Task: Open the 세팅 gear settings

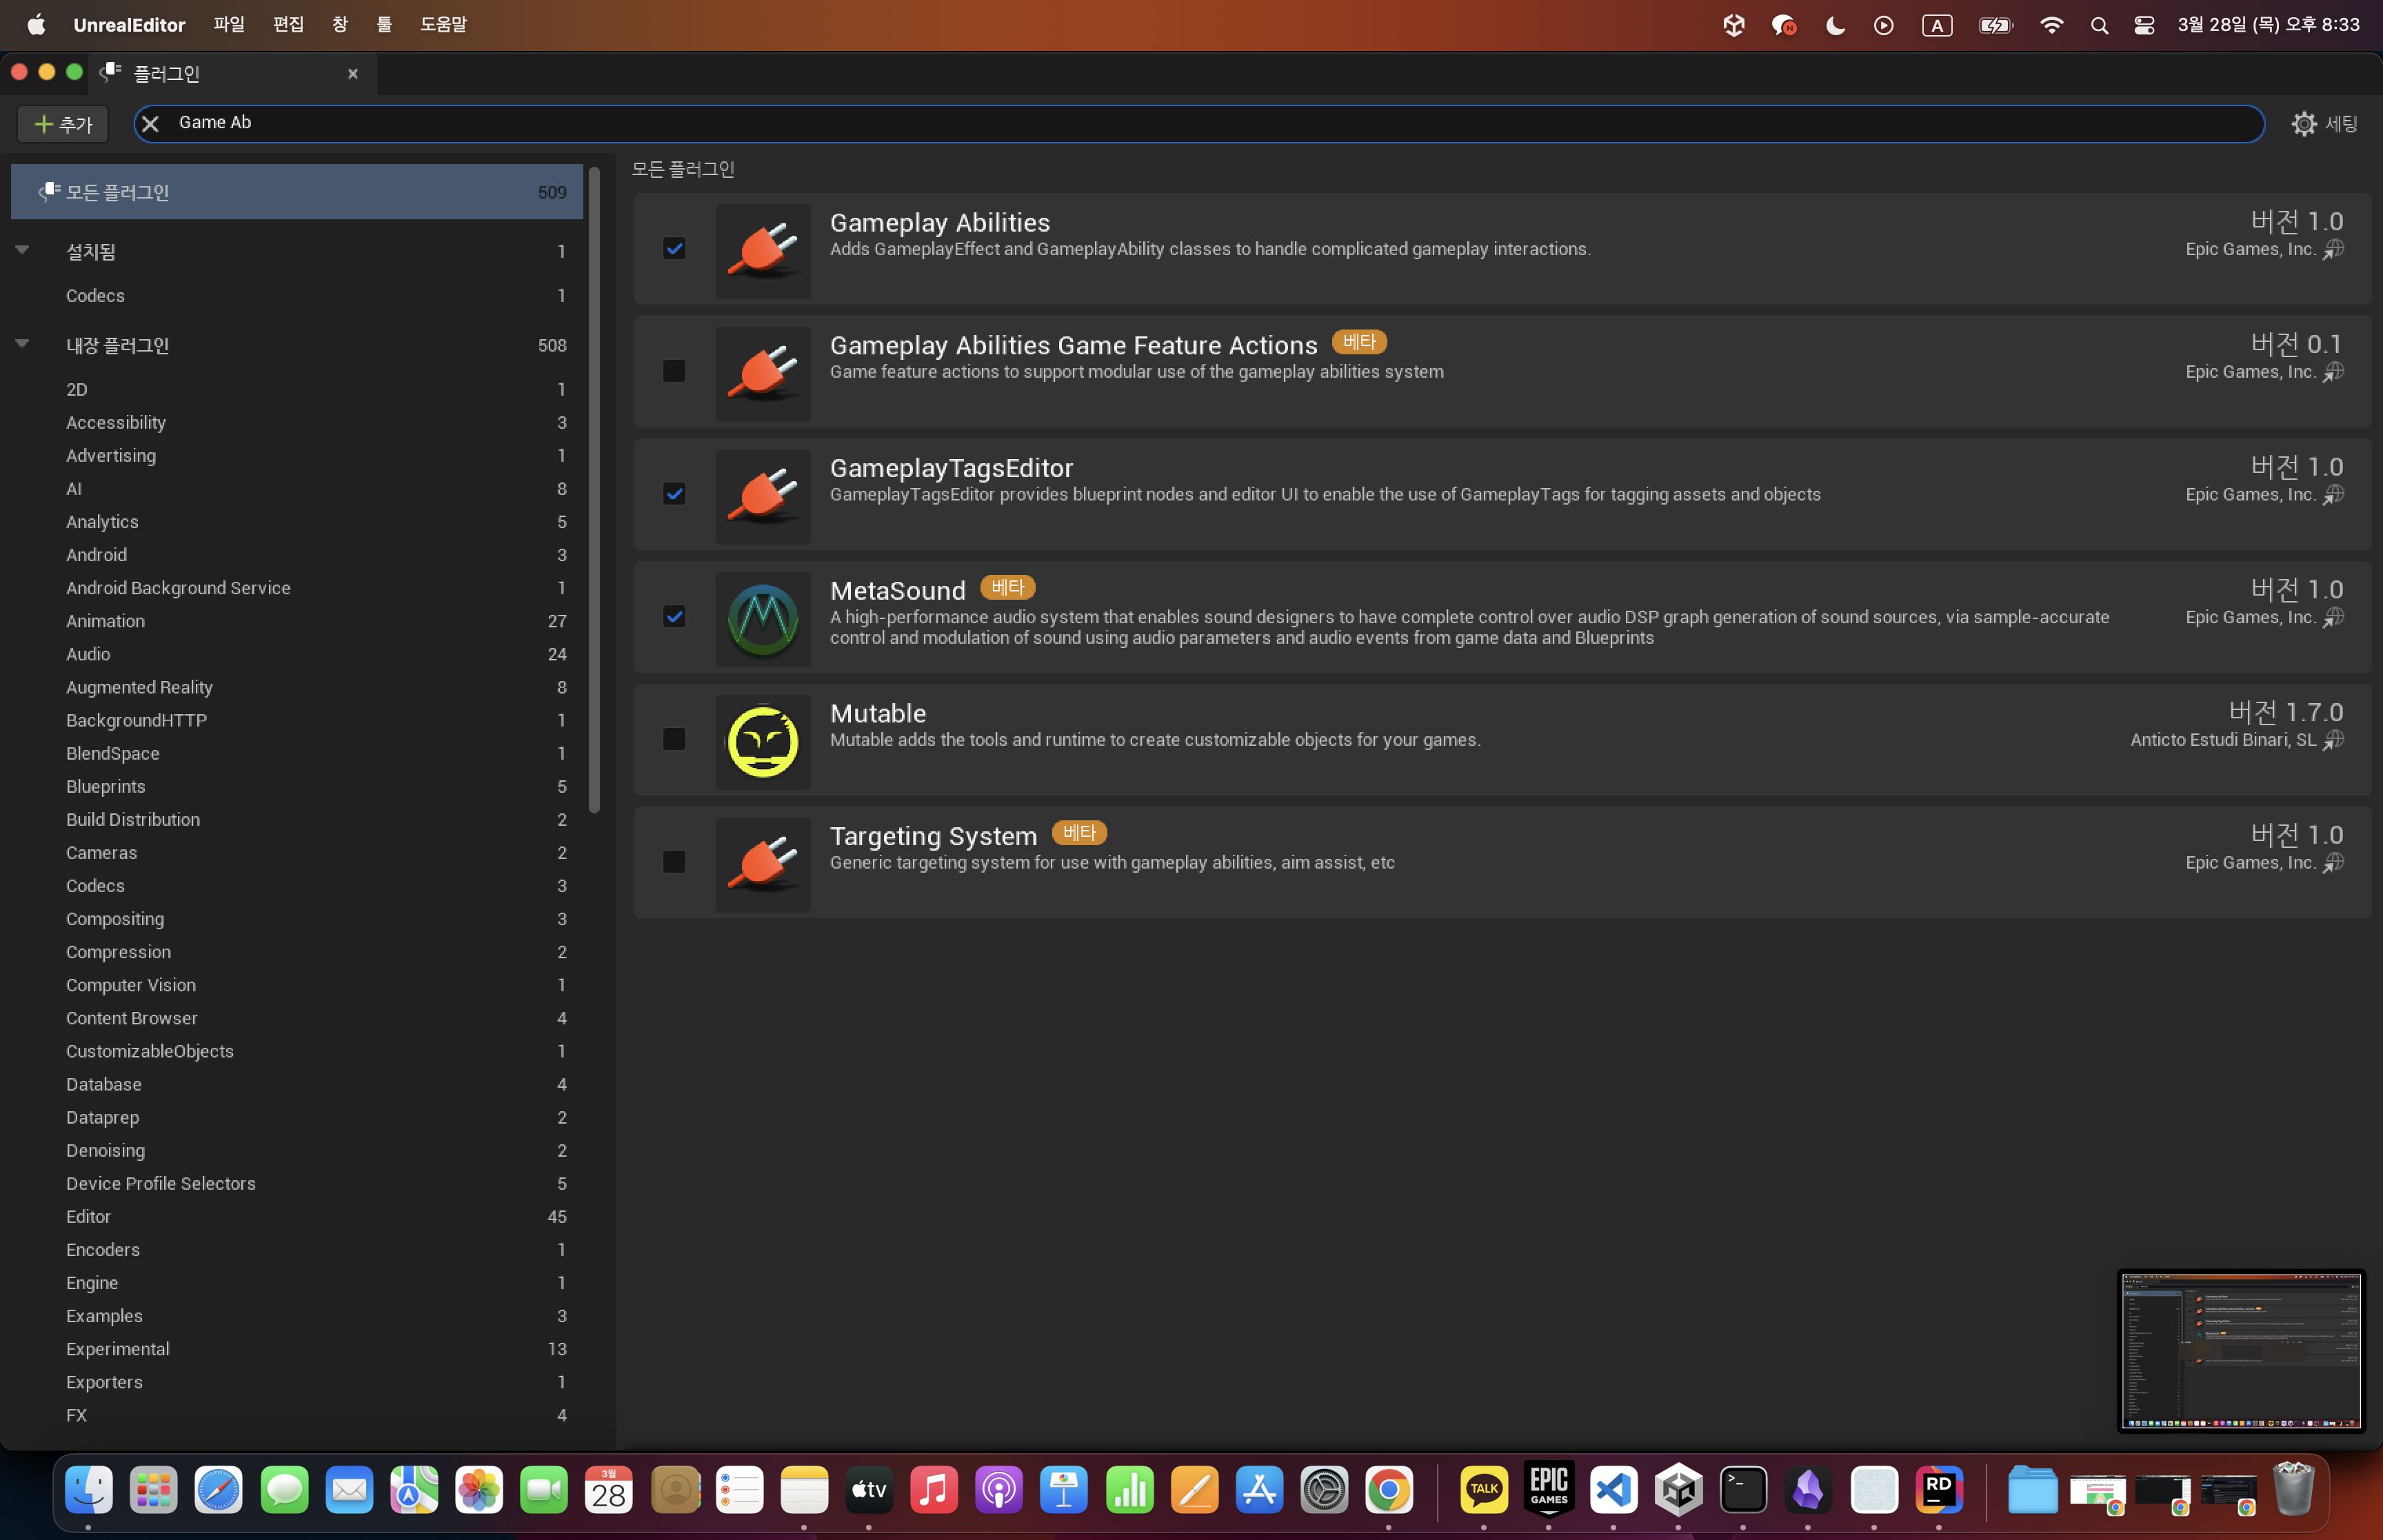Action: (2323, 123)
